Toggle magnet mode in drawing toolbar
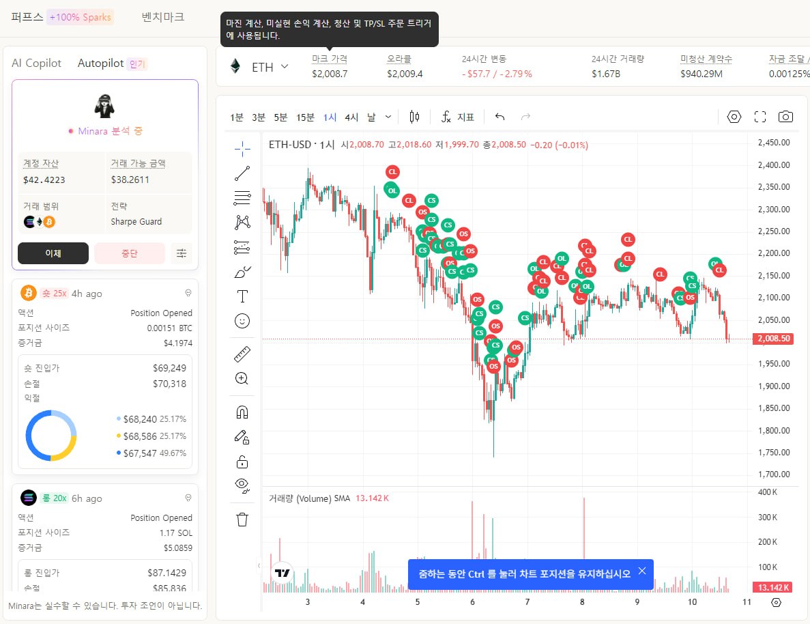This screenshot has height=624, width=810. [242, 412]
